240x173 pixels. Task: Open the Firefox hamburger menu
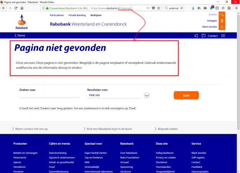coord(236,8)
